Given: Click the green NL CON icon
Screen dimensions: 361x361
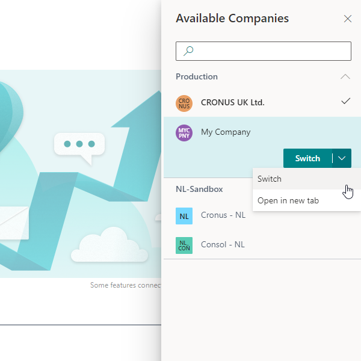Looking at the screenshot, I should click(x=184, y=245).
